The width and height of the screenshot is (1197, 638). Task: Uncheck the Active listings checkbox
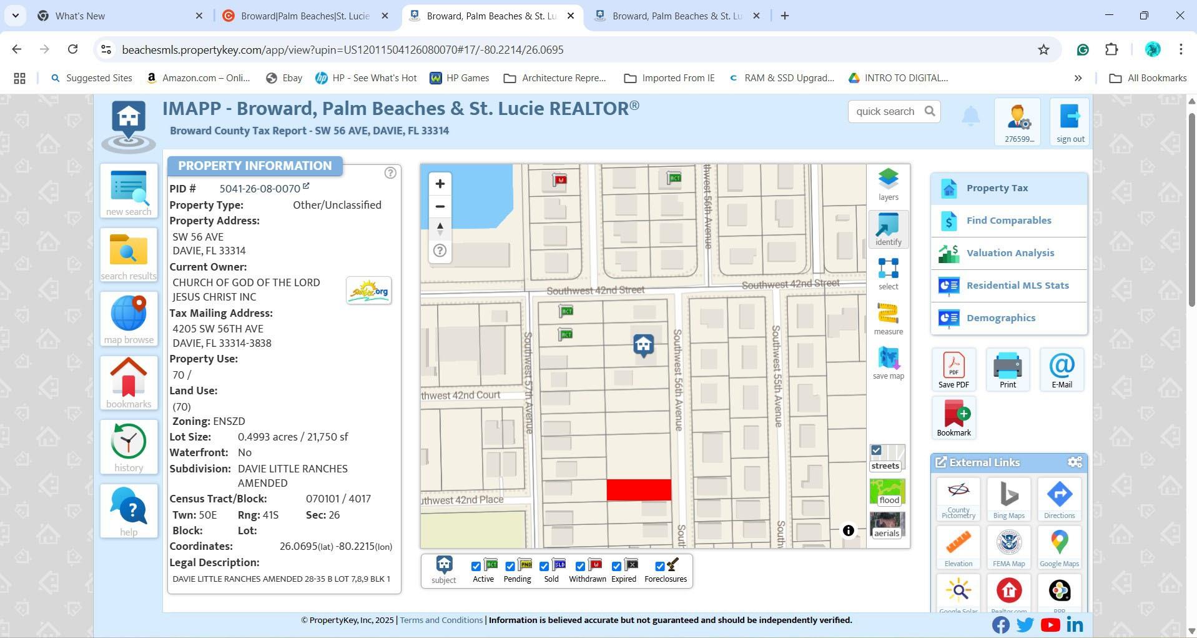click(x=476, y=566)
